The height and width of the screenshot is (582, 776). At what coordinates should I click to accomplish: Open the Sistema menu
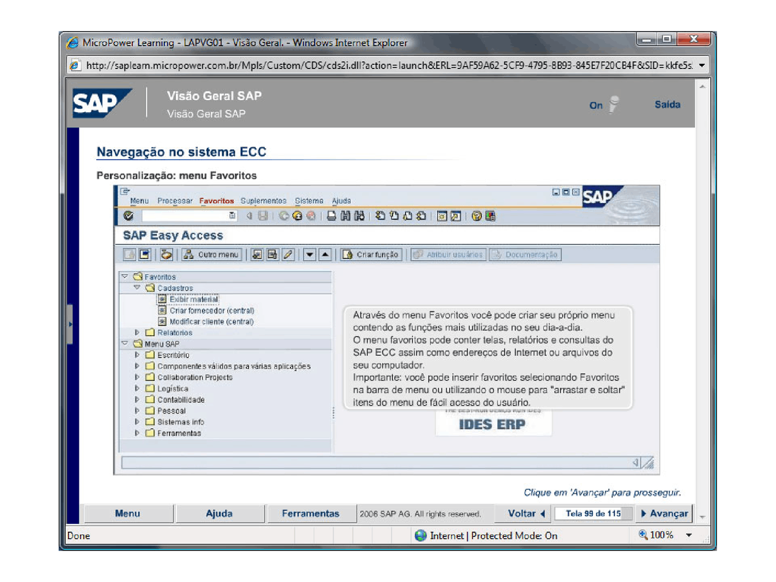(x=309, y=201)
